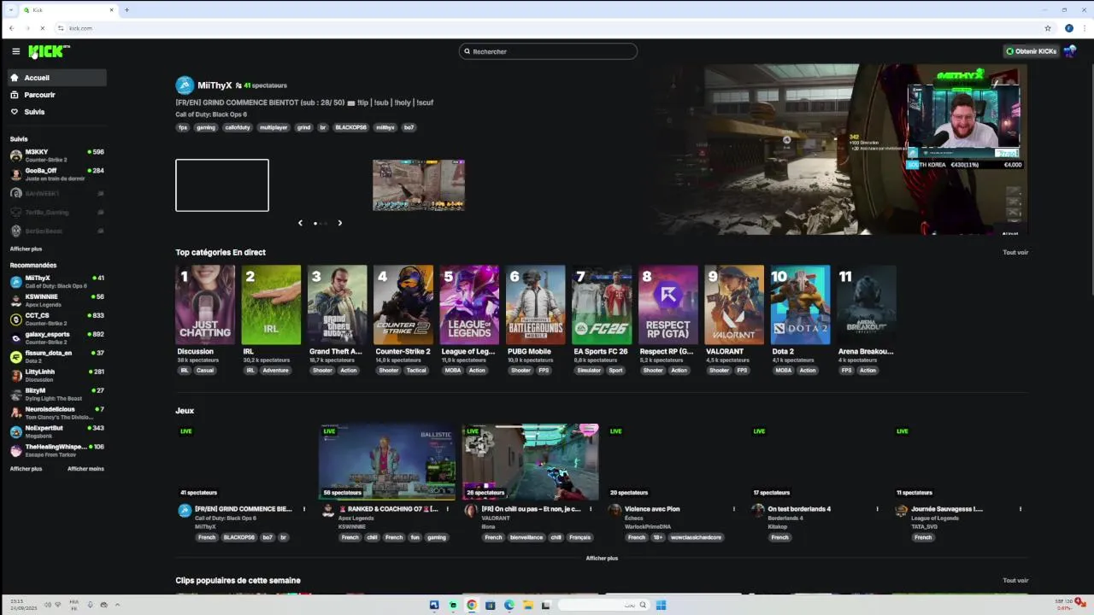Open the VALORANT stream thumbnail in Jeux

(531, 461)
